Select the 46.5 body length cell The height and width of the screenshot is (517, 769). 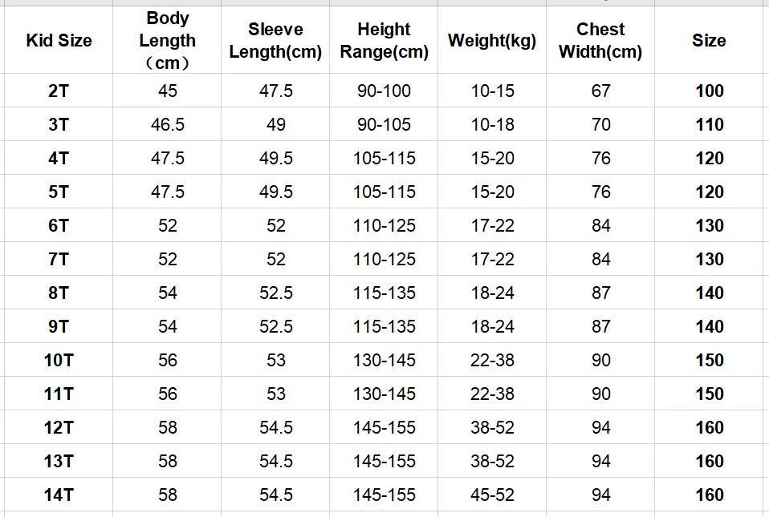click(167, 124)
